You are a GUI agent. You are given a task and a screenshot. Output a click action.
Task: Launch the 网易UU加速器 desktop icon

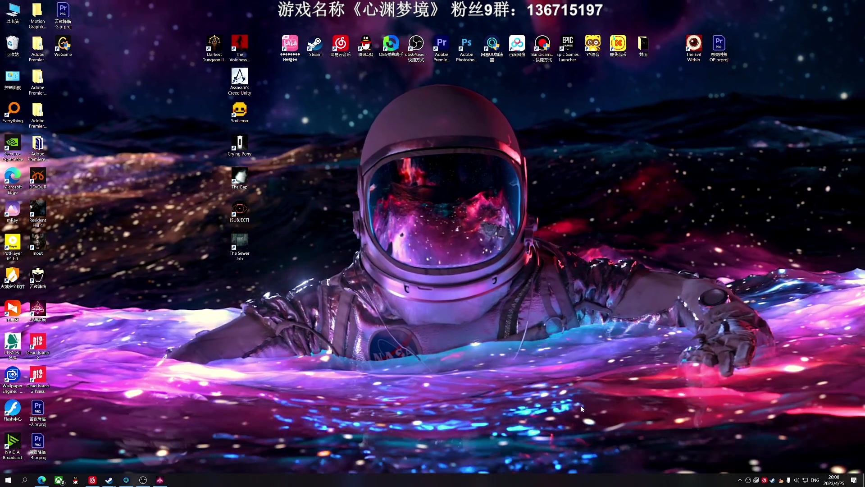[492, 49]
